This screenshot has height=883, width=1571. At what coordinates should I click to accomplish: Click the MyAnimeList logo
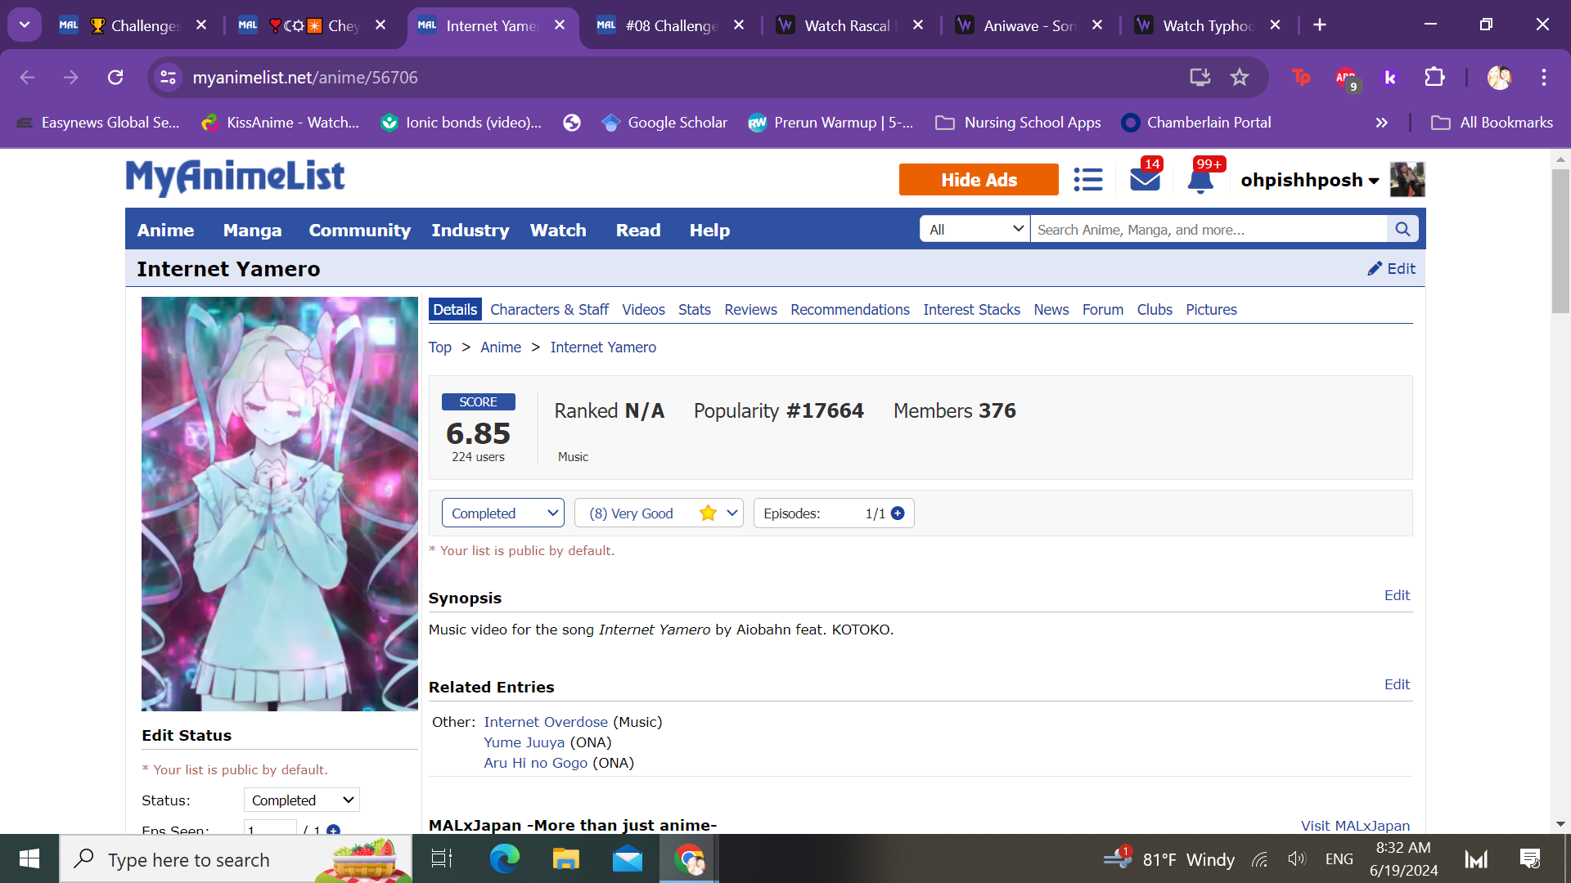(x=235, y=177)
